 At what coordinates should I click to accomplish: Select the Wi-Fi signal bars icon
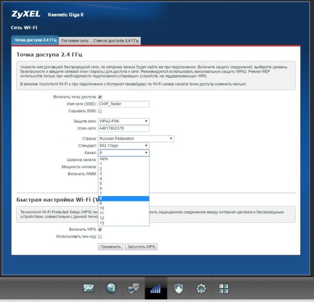pos(156,288)
